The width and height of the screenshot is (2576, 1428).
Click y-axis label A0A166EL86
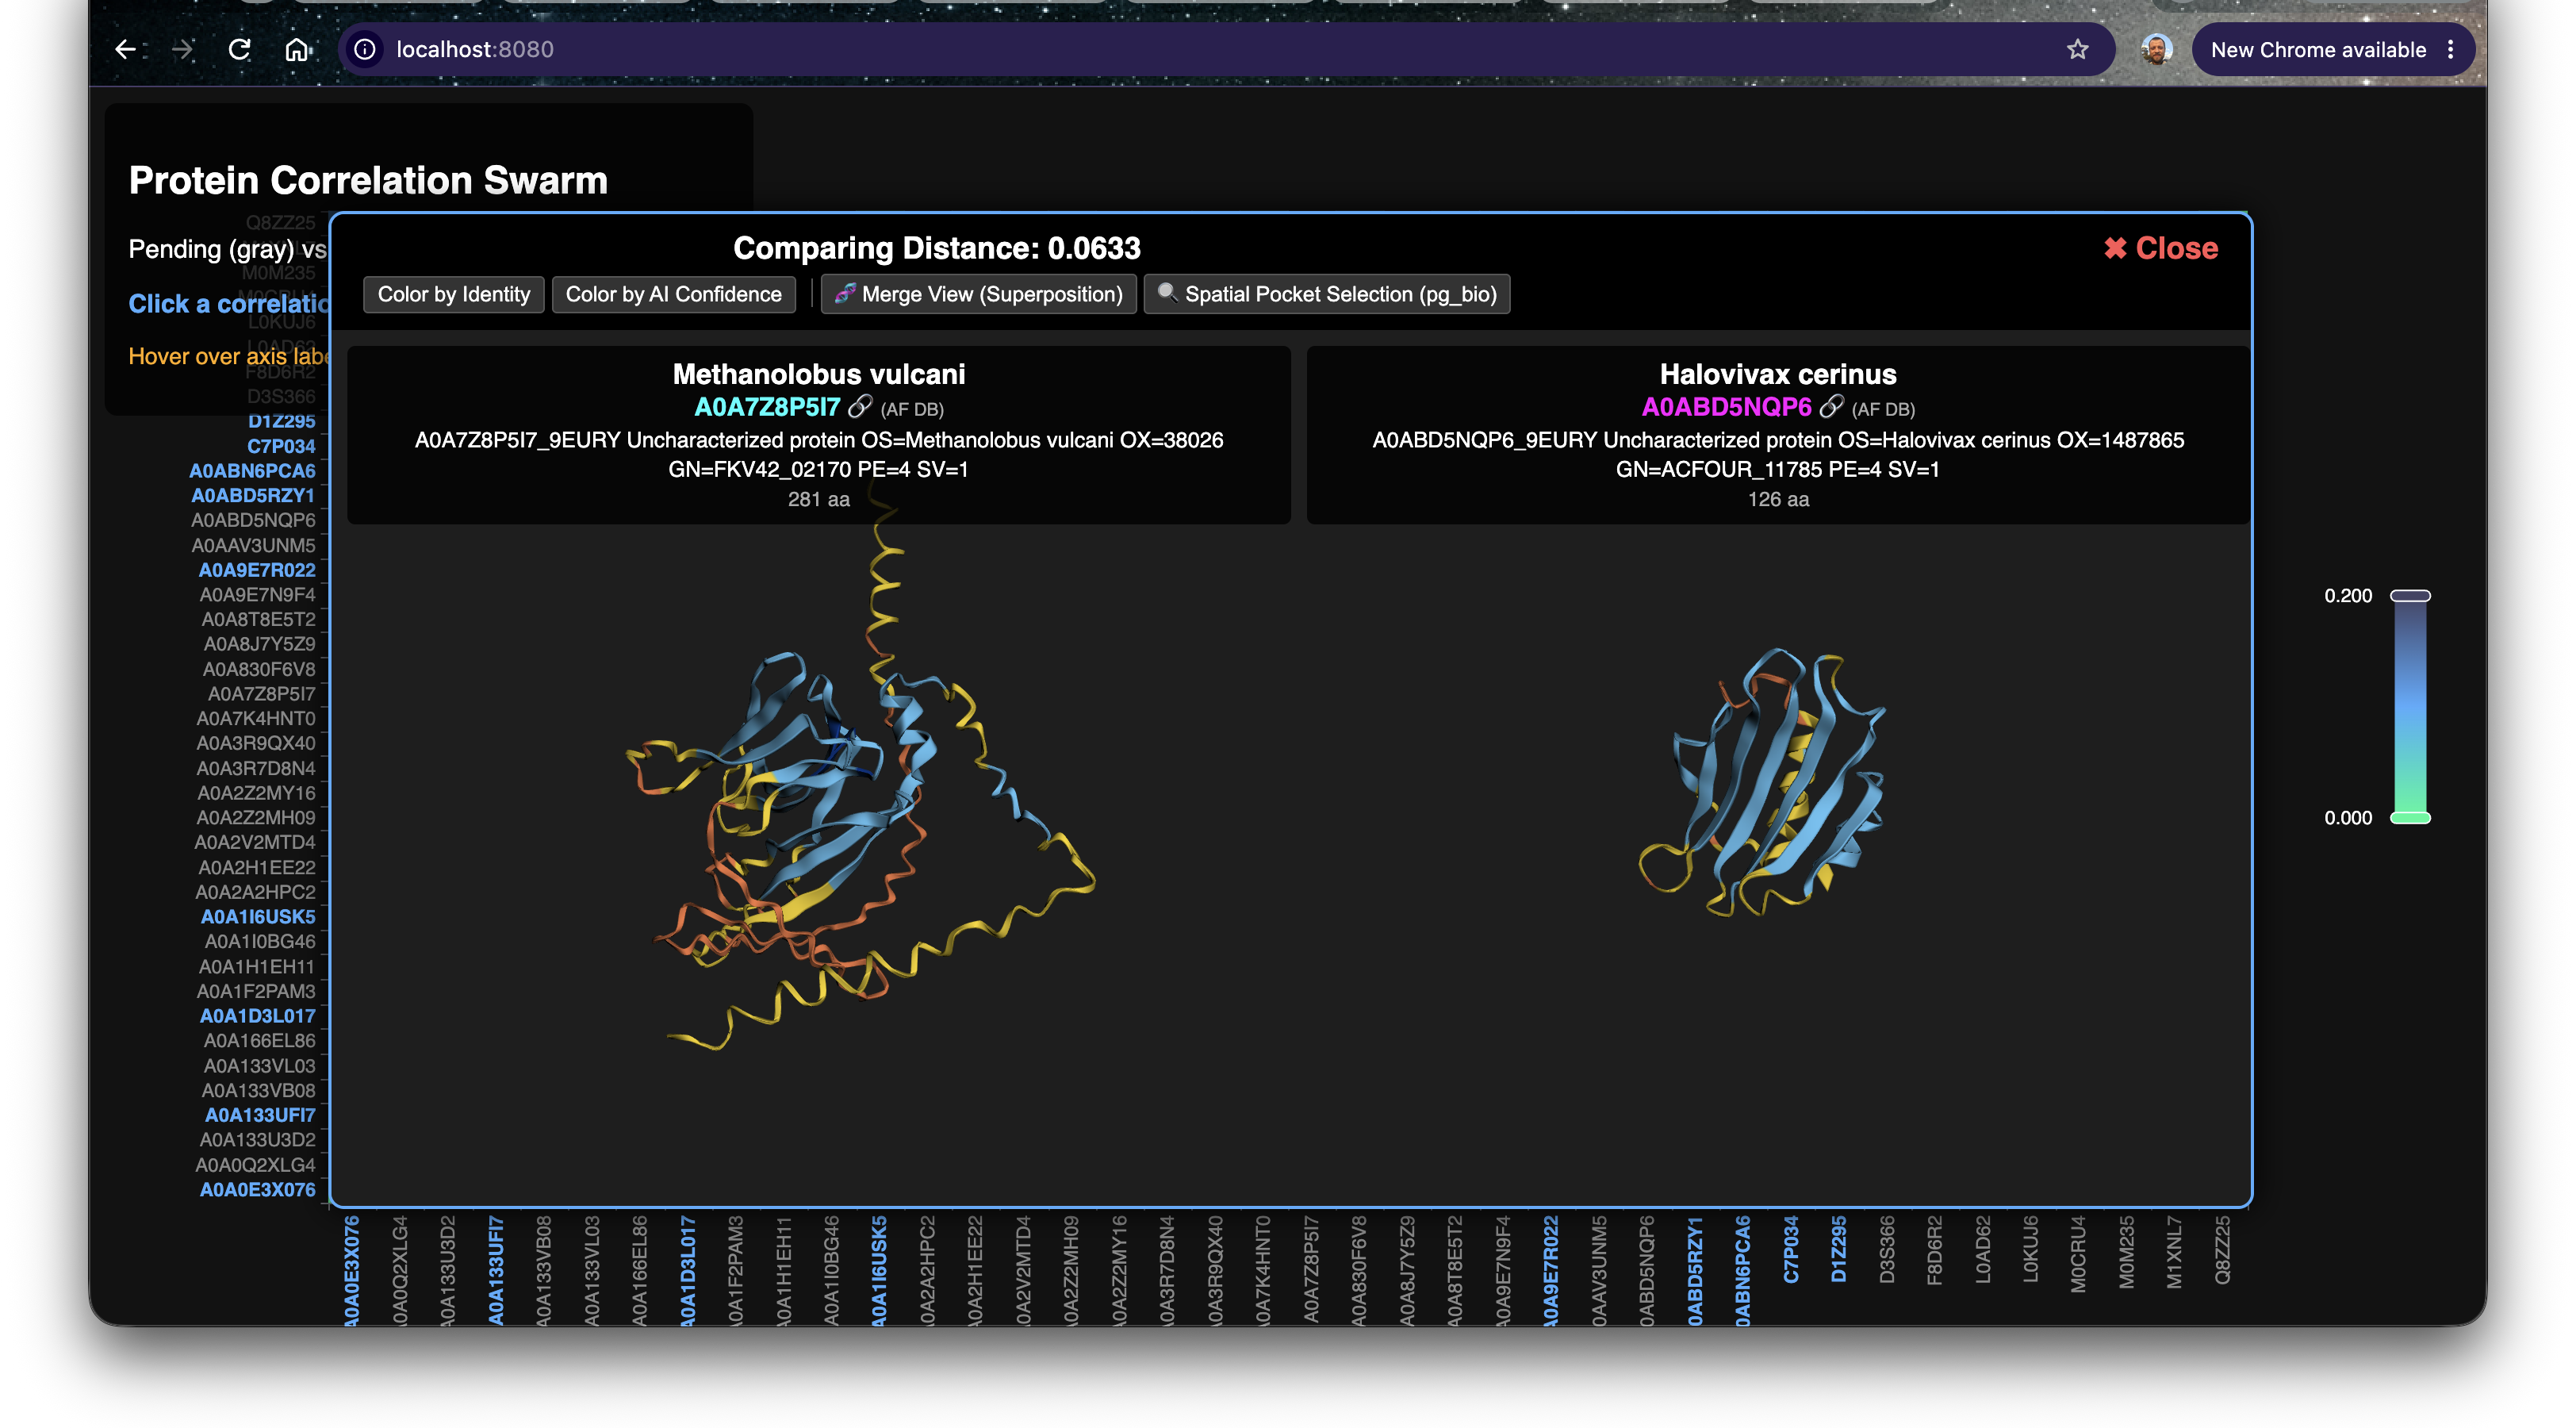[x=259, y=1041]
